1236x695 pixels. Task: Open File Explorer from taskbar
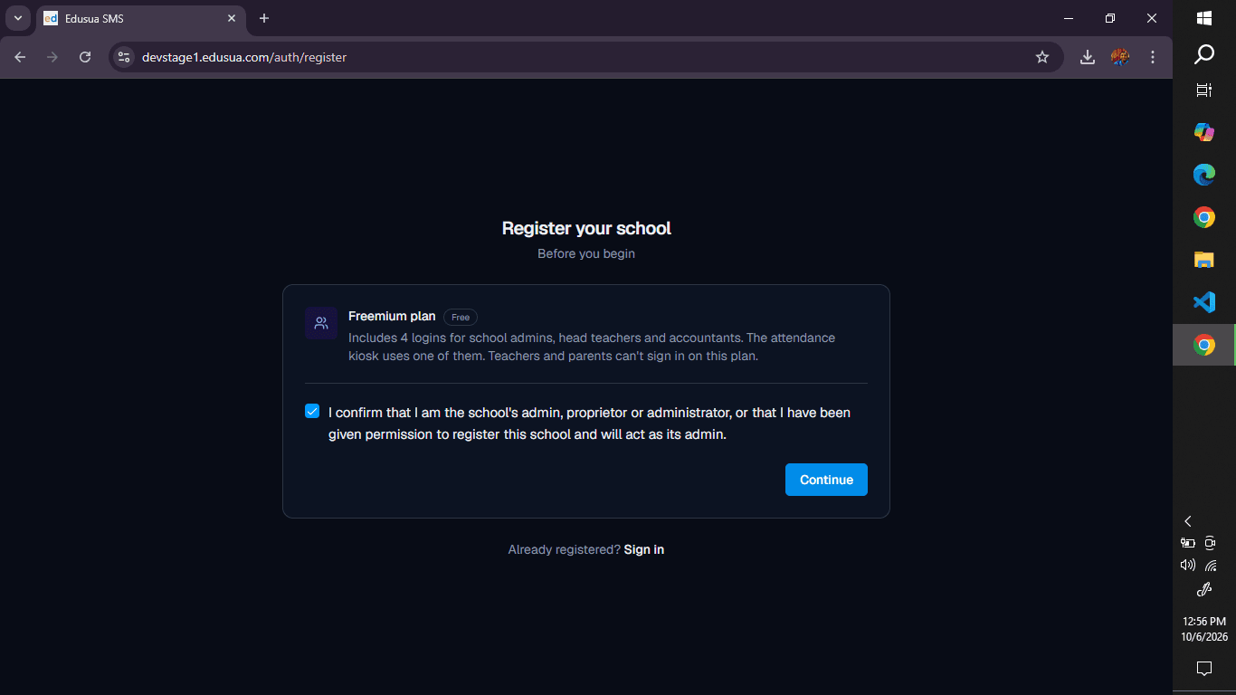[1204, 260]
